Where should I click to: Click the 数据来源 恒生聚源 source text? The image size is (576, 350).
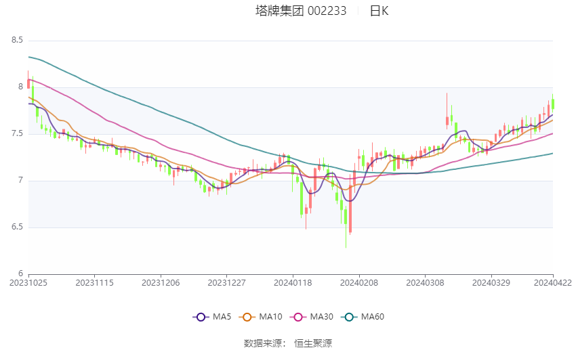pyautogui.click(x=288, y=343)
